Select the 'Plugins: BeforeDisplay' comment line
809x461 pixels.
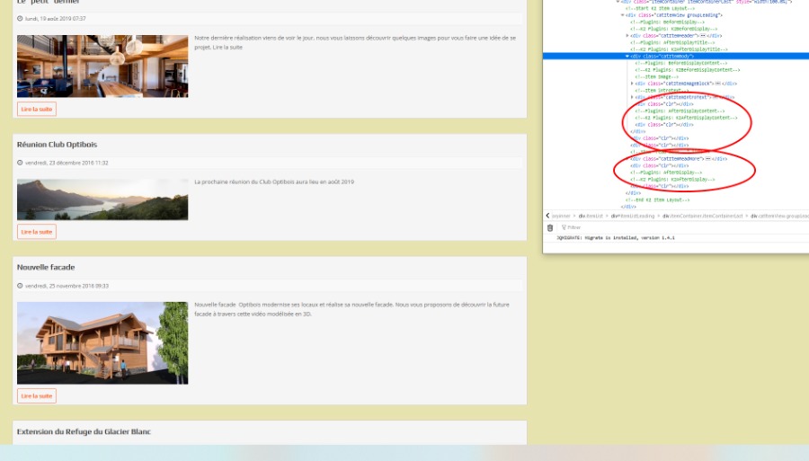coord(667,22)
